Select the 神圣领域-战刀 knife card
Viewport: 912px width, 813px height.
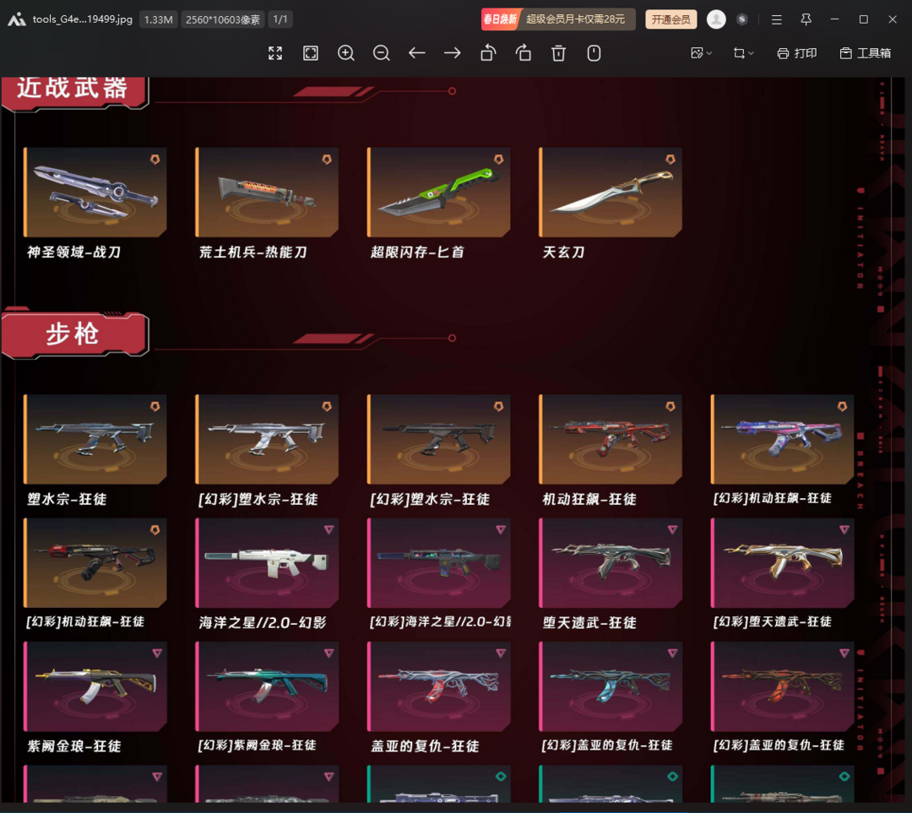95,192
